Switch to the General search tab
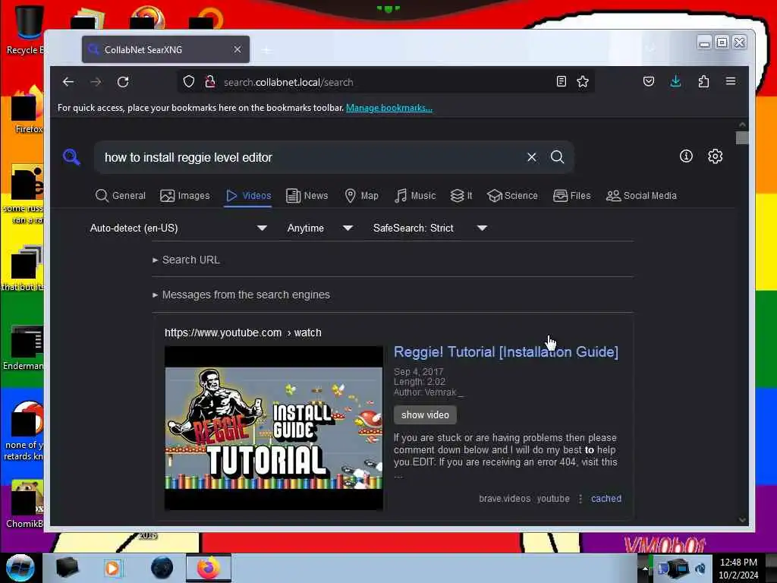Screen dimensions: 777x583 pos(121,196)
